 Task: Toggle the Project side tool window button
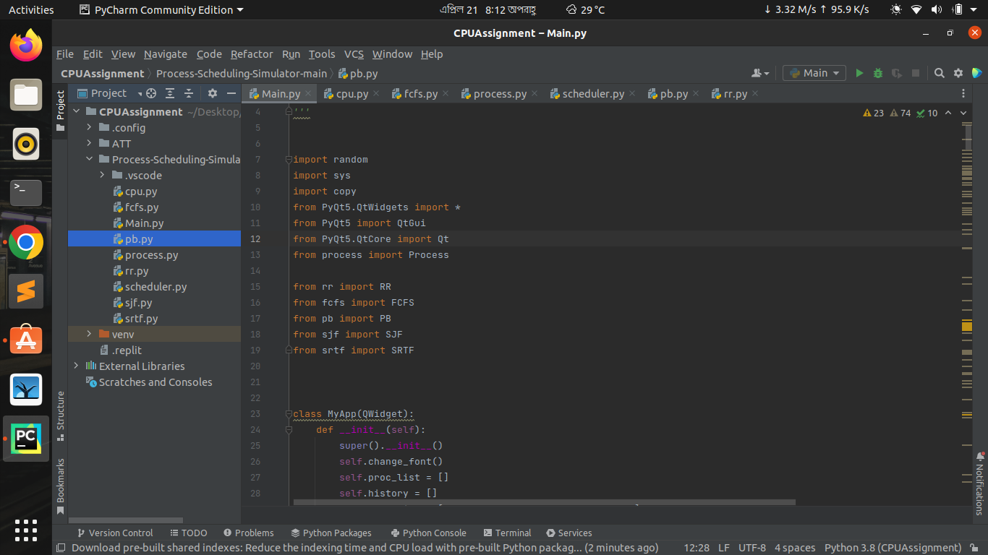pyautogui.click(x=61, y=111)
